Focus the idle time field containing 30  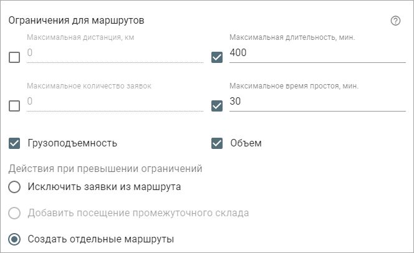(317, 102)
